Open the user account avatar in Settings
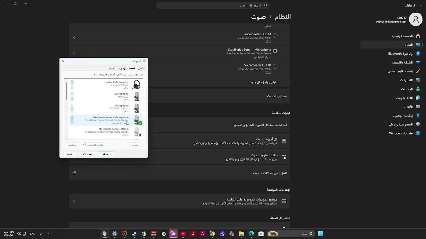This screenshot has width=426, height=239. (x=416, y=20)
